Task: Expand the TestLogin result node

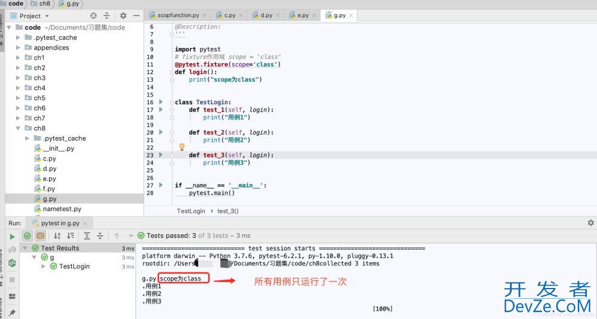Action: [x=43, y=266]
